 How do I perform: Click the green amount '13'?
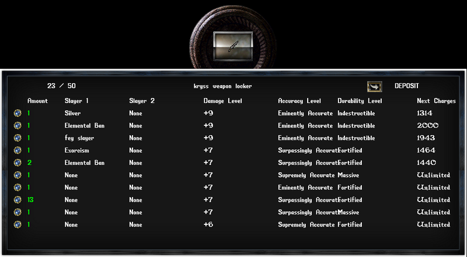coord(30,200)
